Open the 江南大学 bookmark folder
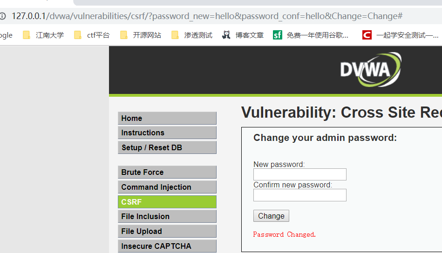 click(x=43, y=35)
